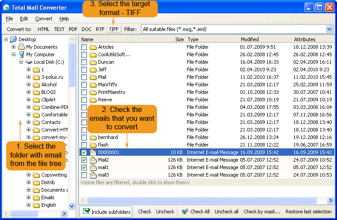This screenshot has height=220, width=337.
Task: Uncheck the 00000001 email checkbox
Action: pyautogui.click(x=84, y=152)
